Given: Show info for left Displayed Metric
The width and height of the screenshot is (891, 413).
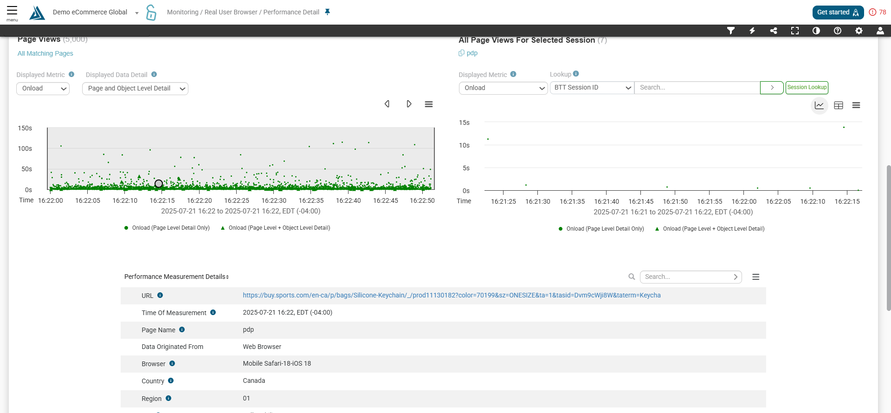Looking at the screenshot, I should coord(71,74).
